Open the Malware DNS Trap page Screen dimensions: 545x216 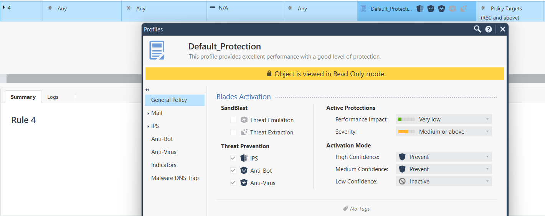coord(175,178)
